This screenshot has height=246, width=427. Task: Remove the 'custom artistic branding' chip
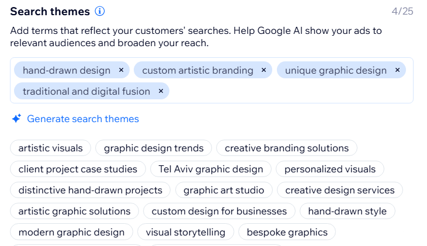click(263, 70)
